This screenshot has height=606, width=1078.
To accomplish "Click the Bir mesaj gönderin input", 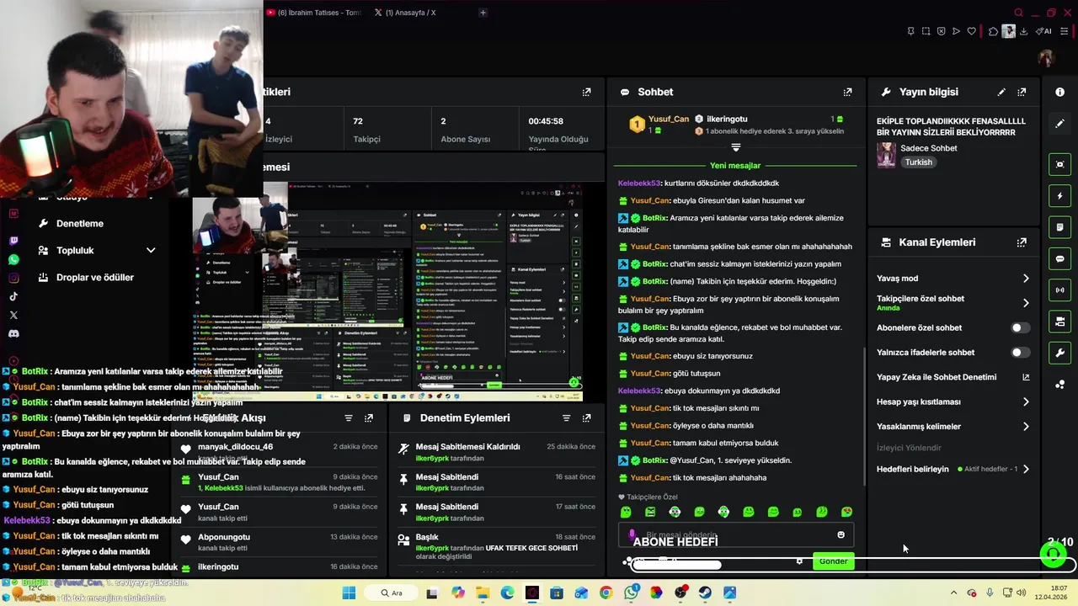I will [x=735, y=535].
